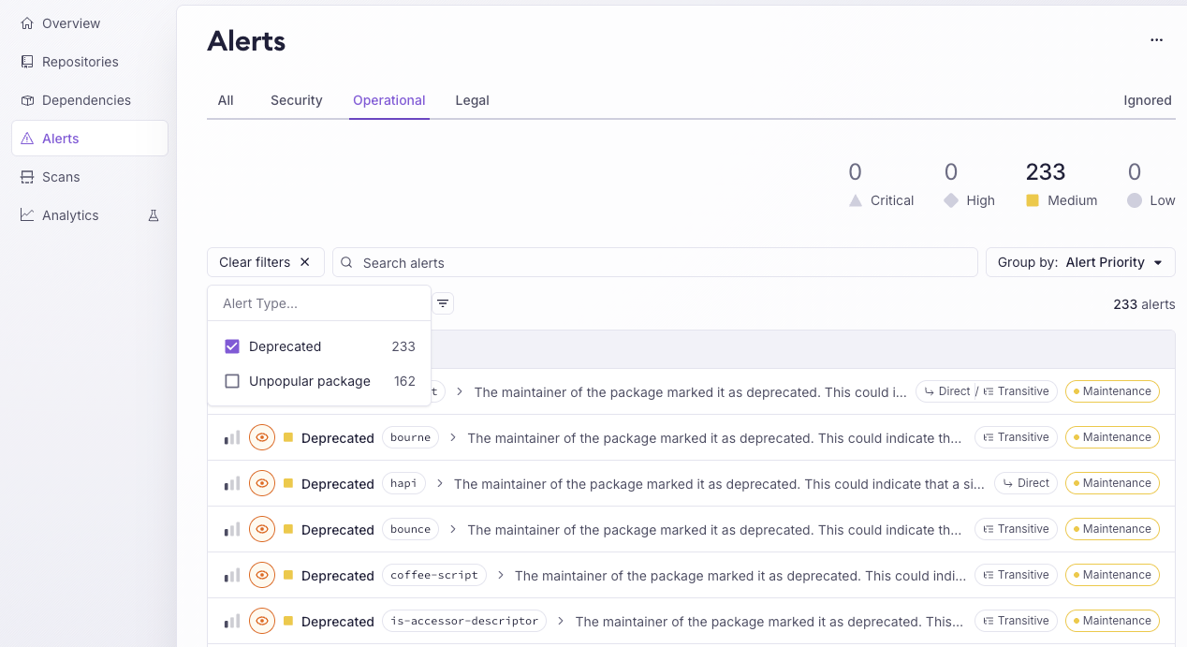This screenshot has height=647, width=1187.
Task: Click the Dependencies box icon
Action: coord(27,100)
